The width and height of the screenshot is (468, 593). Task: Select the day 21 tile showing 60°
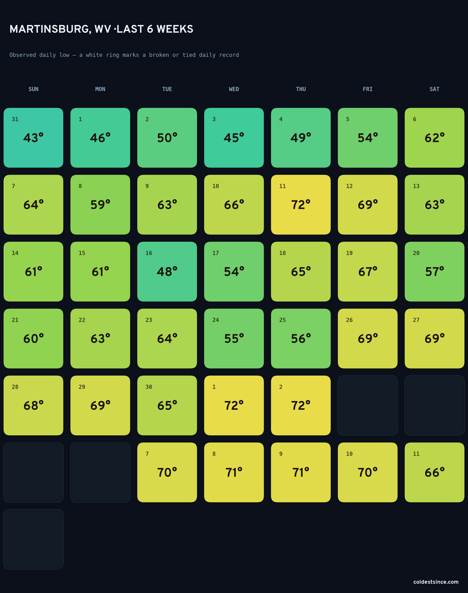click(33, 339)
